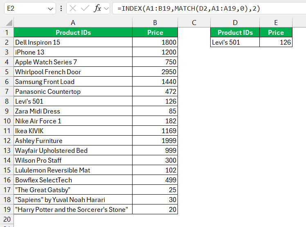Screen dimensions: 306x227
Task: Click the Cancel (X) formula bar icon
Action: pyautogui.click(x=73, y=9)
